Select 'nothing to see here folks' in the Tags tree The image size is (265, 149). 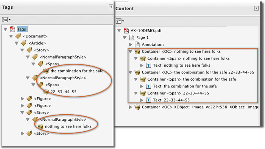(68, 126)
